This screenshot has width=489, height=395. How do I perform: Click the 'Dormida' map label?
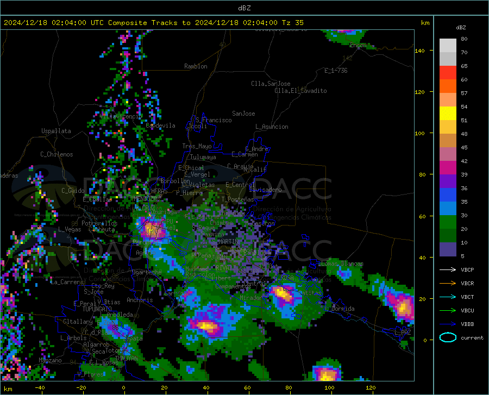[x=343, y=309]
